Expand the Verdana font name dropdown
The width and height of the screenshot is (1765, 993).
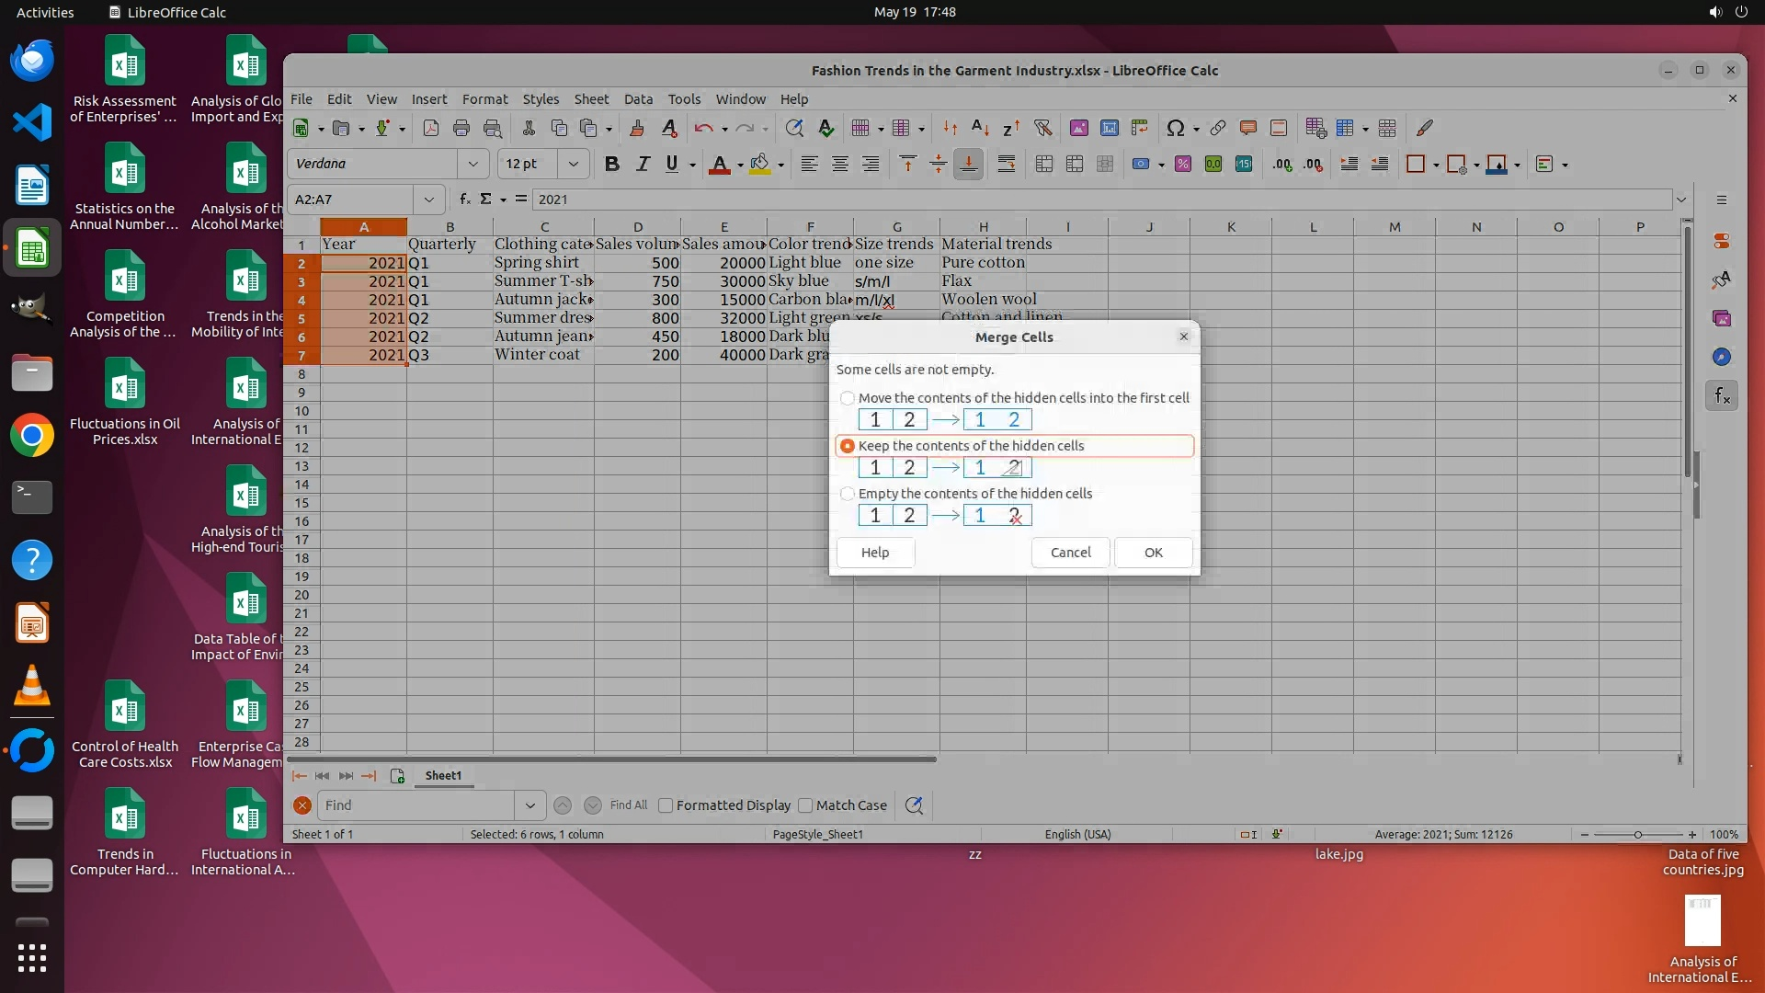pos(473,165)
